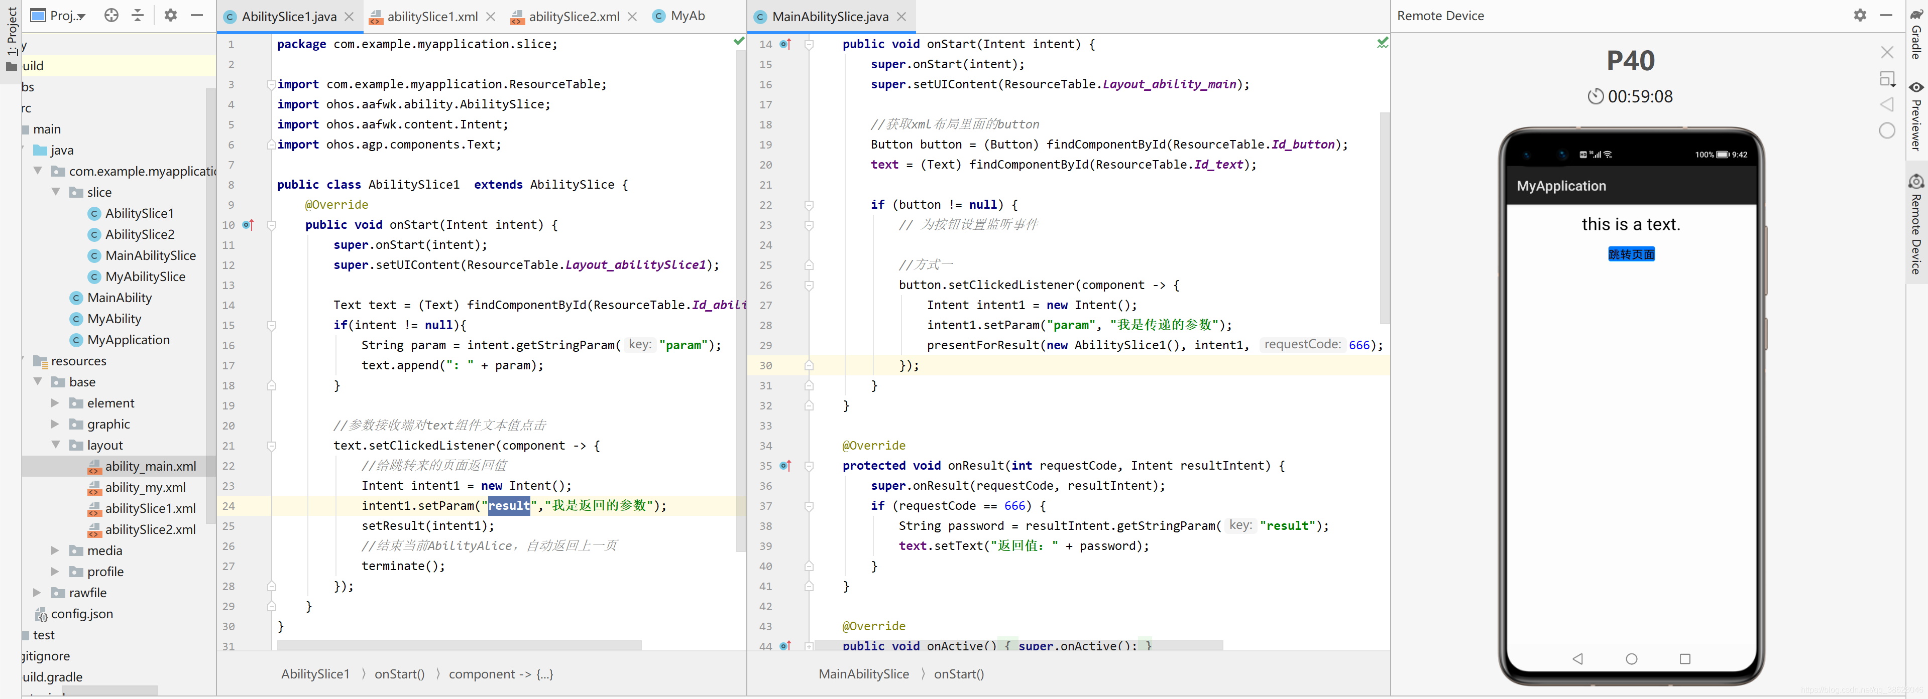Click onStart() breadcrumb under AbilitySlice1
1928x699 pixels.
point(399,673)
